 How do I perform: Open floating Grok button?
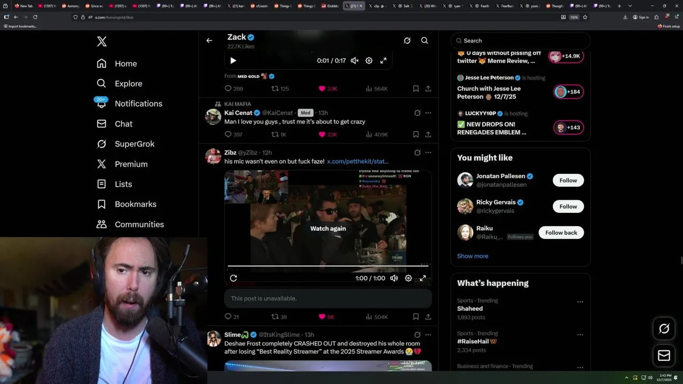point(664,329)
